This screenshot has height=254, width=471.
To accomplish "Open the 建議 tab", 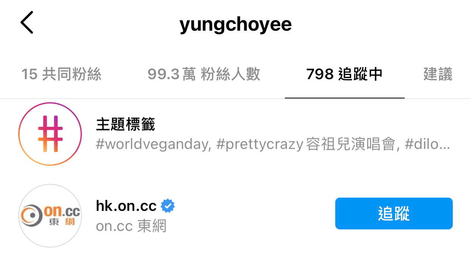I will coord(438,74).
